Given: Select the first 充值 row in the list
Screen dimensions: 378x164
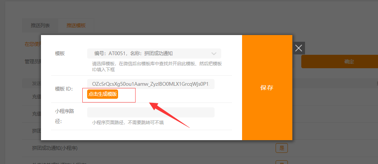Looking at the screenshot, I should (x=36, y=97).
